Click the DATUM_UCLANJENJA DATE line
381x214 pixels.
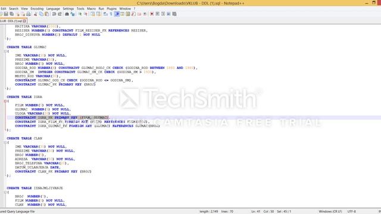coord(38,168)
